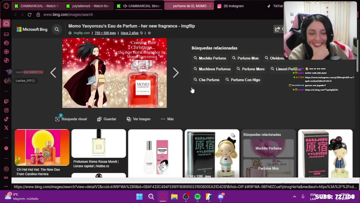Click the Búsqueda visual button

coord(71,119)
